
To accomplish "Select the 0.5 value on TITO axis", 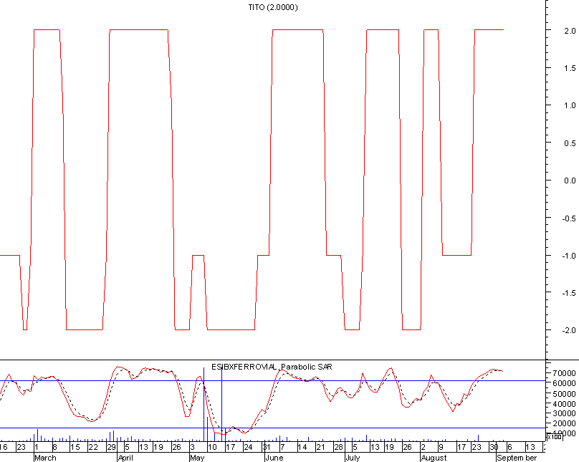I will point(570,143).
